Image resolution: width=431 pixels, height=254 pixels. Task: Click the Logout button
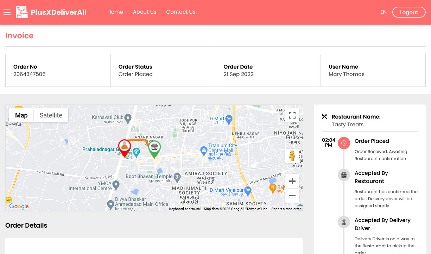(409, 12)
